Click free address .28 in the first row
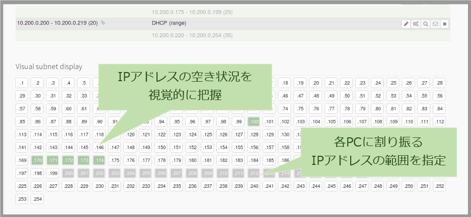471x217 pixels. coord(438,83)
